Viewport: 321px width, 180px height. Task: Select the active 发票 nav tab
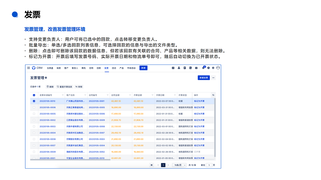[106, 68]
